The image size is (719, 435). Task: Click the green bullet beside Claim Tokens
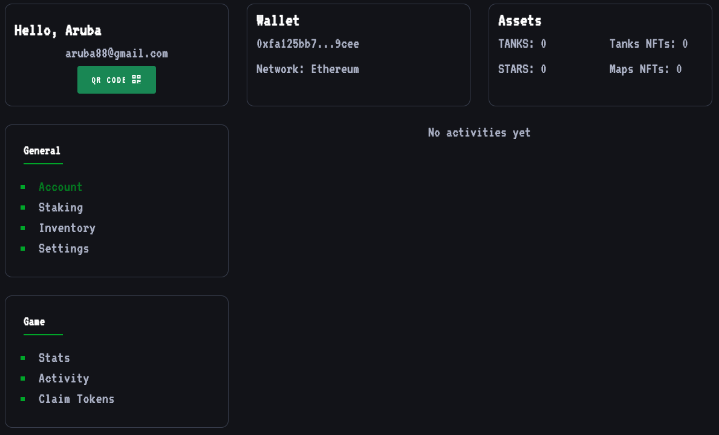pos(23,399)
